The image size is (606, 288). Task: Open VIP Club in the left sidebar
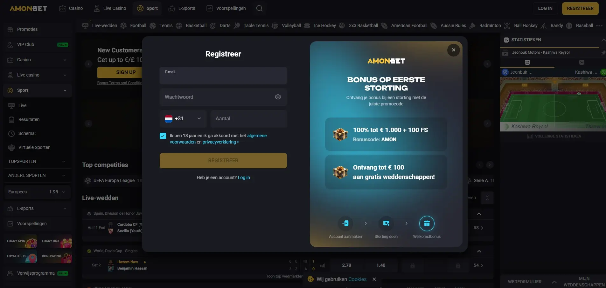point(38,44)
